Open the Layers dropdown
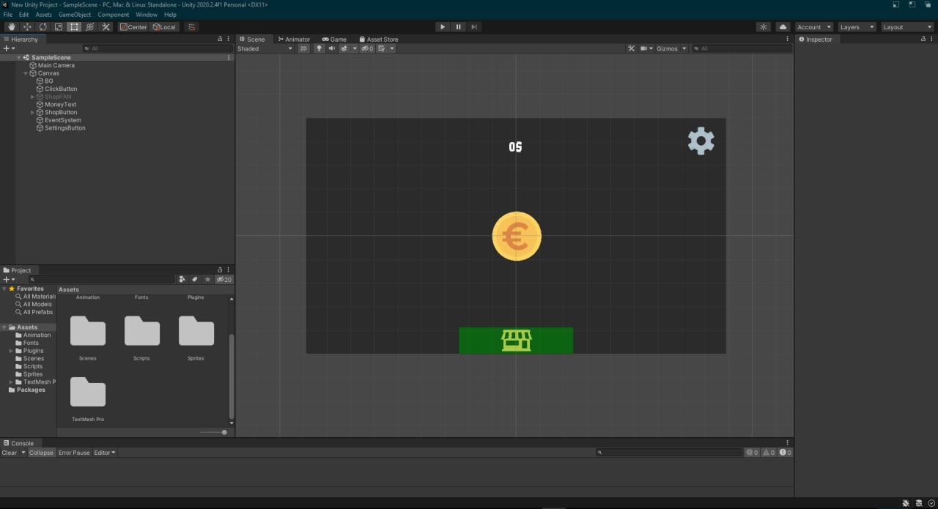This screenshot has height=509, width=938. point(857,27)
